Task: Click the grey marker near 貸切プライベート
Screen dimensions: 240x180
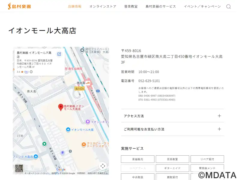Action: pyautogui.click(x=82, y=50)
